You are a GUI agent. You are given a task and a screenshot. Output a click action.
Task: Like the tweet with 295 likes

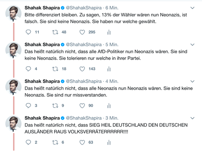point(82,32)
